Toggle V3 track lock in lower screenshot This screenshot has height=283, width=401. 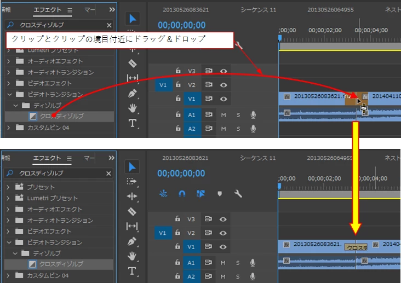[x=177, y=219]
